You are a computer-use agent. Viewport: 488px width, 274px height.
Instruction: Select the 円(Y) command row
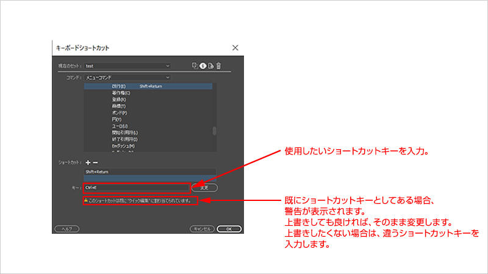148,119
